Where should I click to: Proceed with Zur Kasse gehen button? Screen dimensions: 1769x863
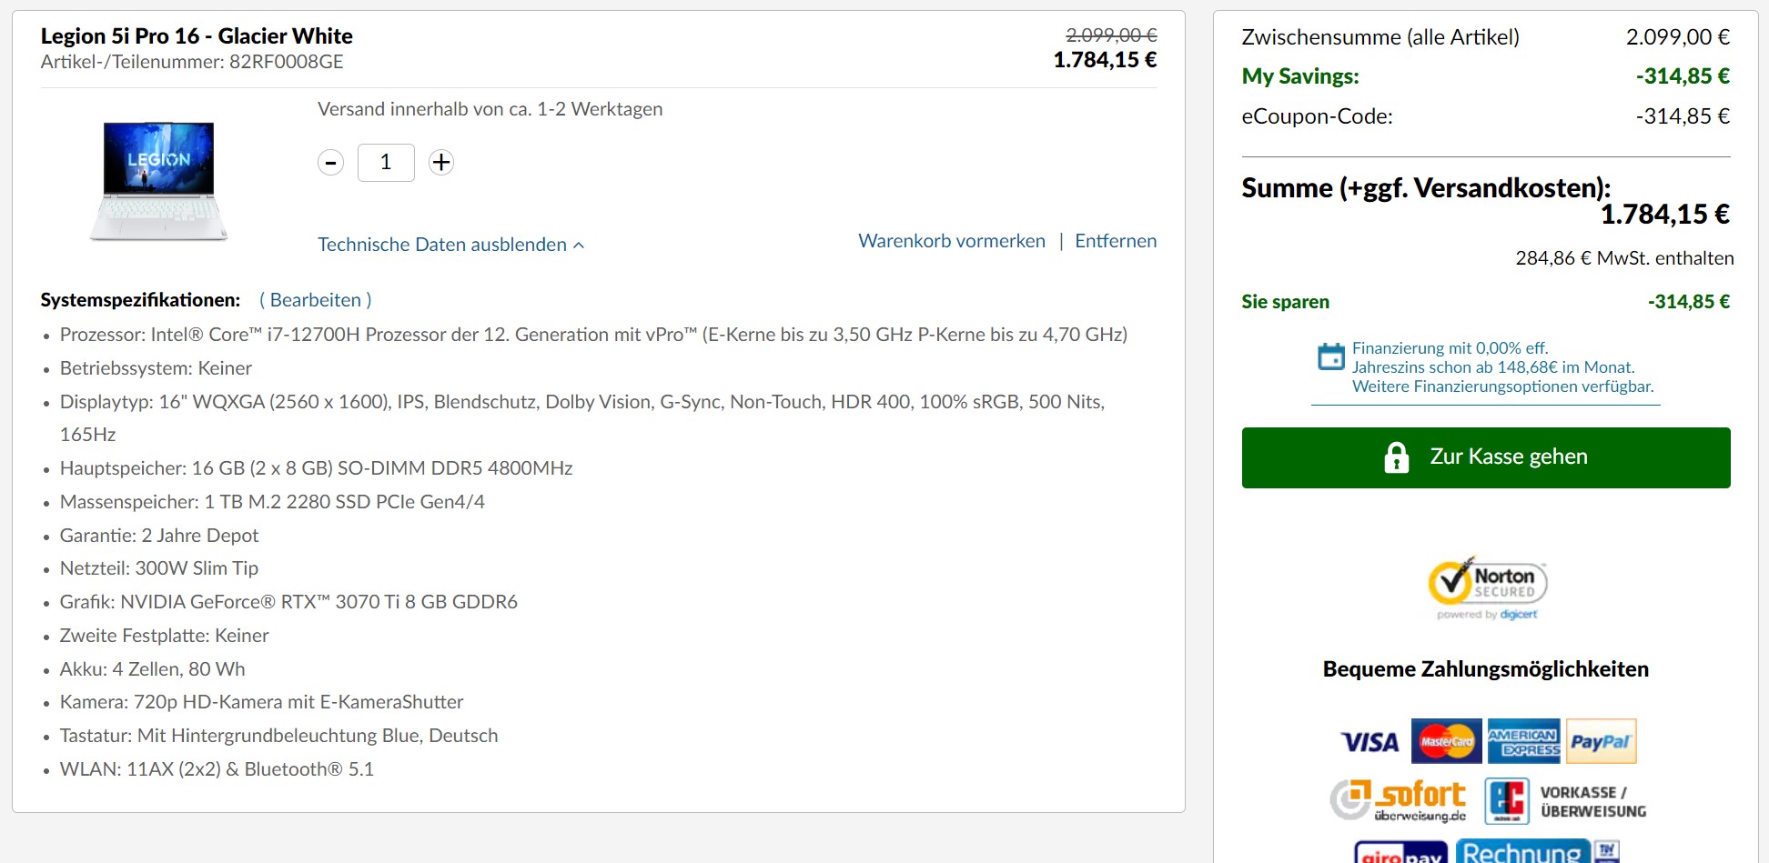[1486, 457]
